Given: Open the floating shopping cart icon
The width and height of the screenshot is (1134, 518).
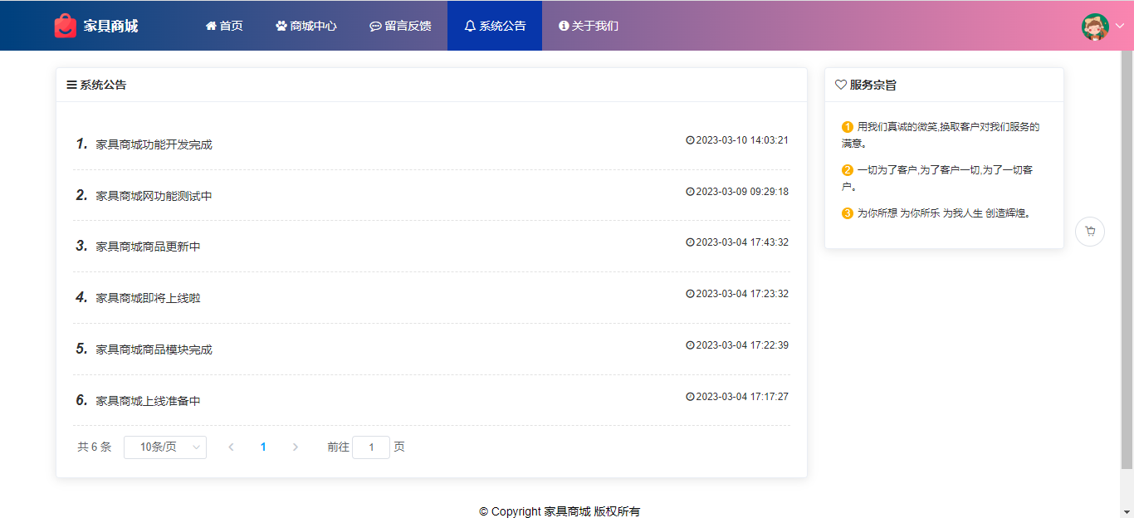Looking at the screenshot, I should [x=1089, y=232].
